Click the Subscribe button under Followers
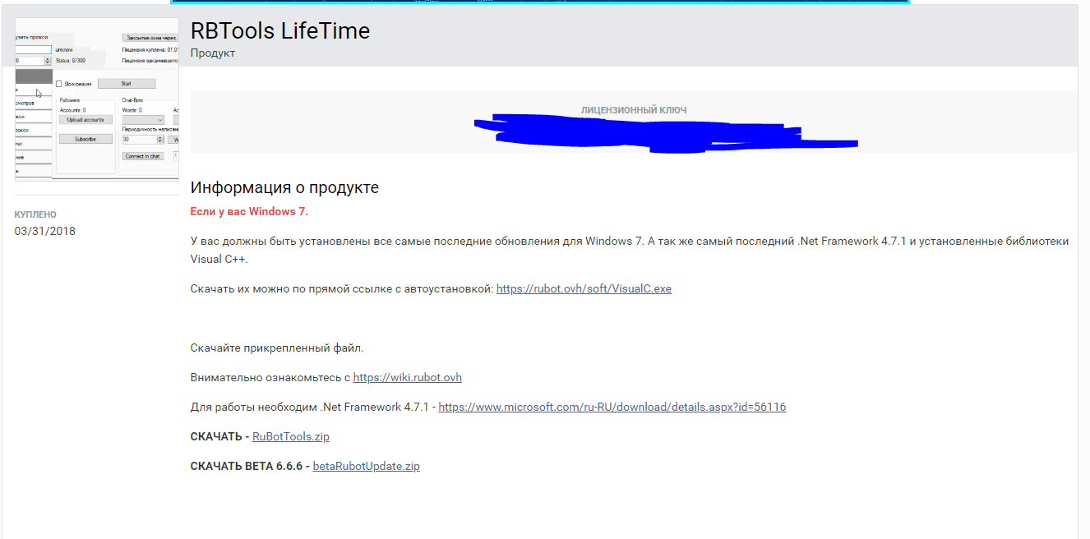Viewport: 1090px width, 539px height. point(85,140)
